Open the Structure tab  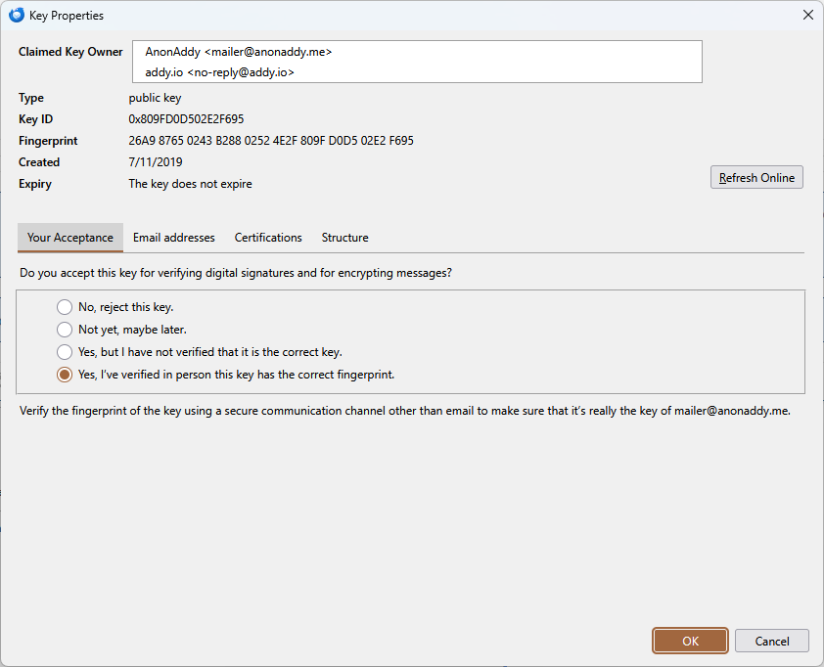click(x=344, y=238)
